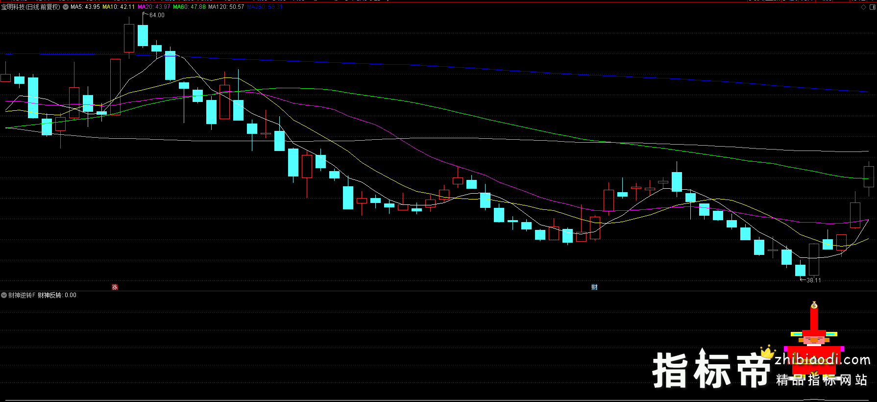This screenshot has height=402, width=877.
Task: Click the 64.00 high price flag
Action: pos(156,15)
